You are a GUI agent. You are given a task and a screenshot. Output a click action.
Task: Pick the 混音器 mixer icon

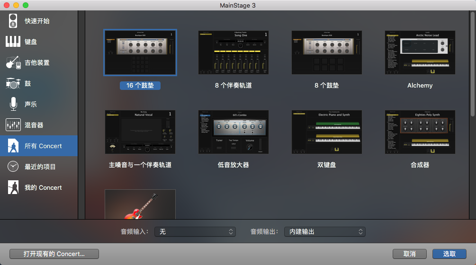(13, 124)
